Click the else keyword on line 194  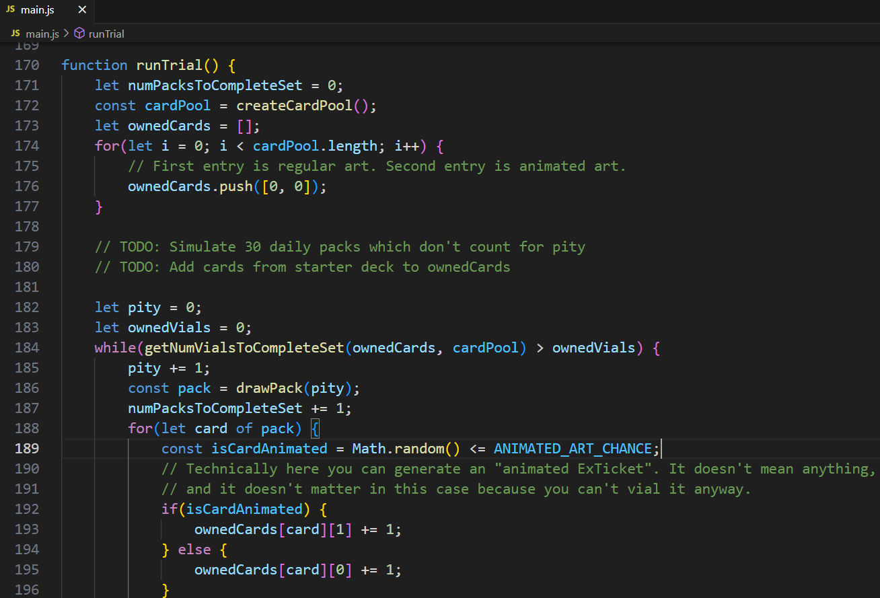coord(194,550)
